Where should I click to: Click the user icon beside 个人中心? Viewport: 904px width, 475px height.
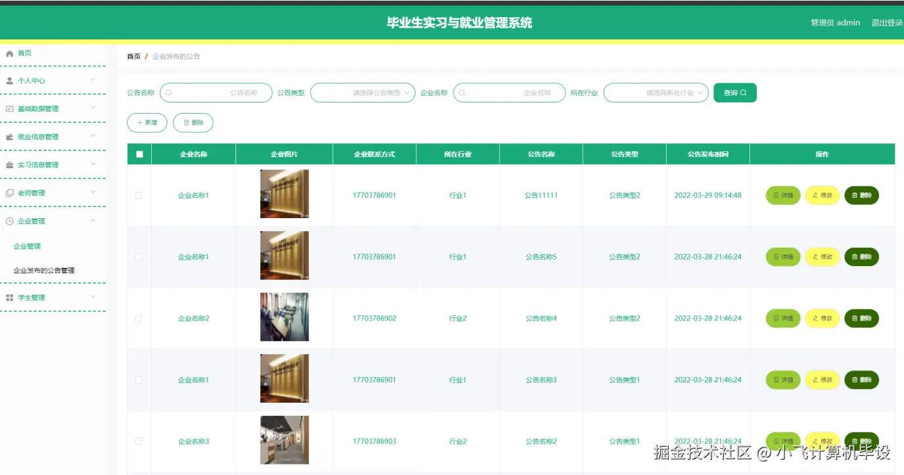pyautogui.click(x=9, y=81)
